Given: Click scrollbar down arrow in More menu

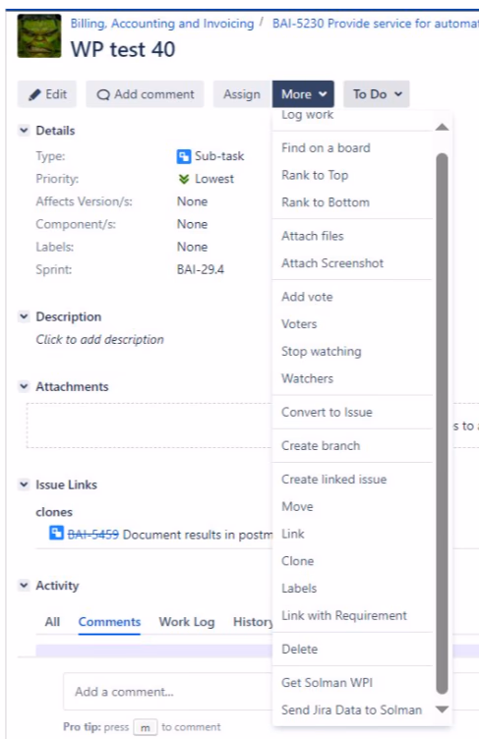Looking at the screenshot, I should tap(442, 710).
